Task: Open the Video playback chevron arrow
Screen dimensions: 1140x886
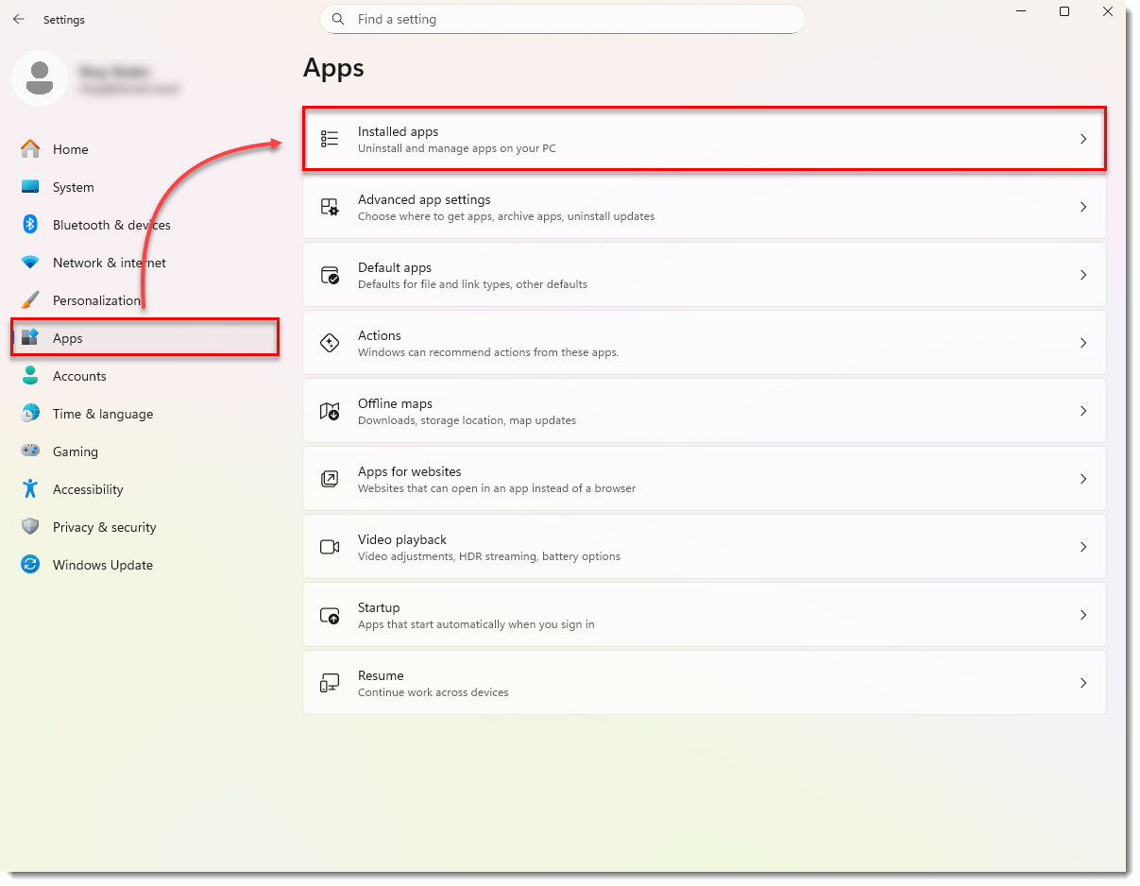Action: [x=1083, y=547]
